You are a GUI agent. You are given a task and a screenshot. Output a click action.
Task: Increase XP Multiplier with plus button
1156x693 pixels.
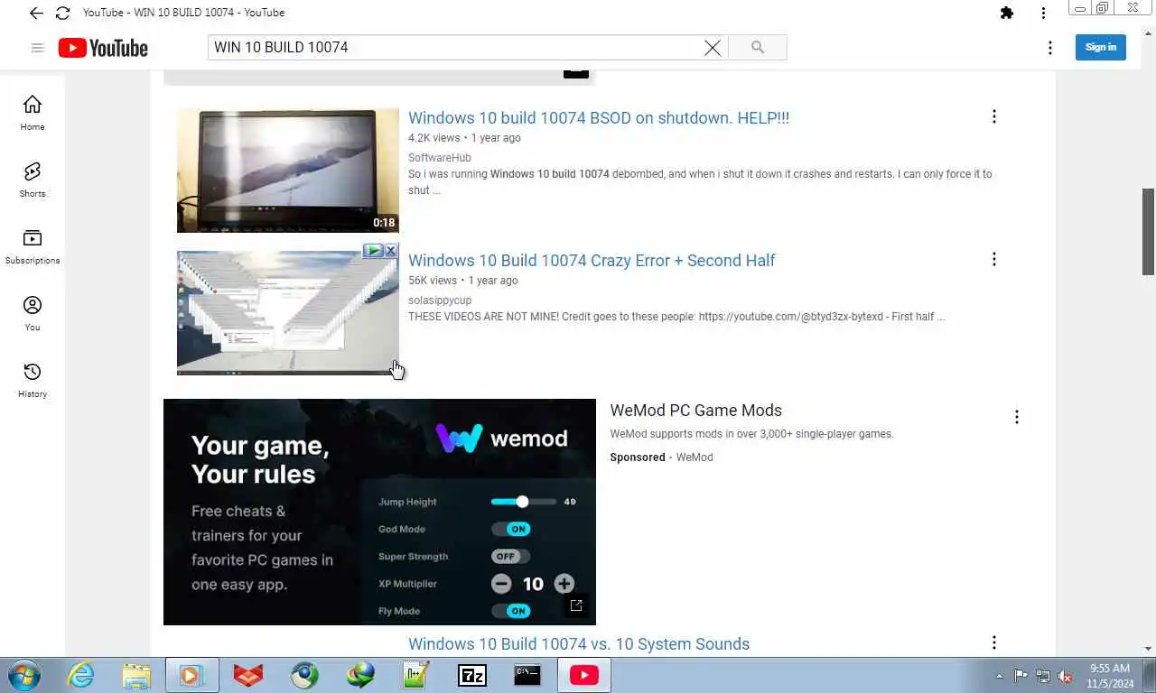click(564, 584)
